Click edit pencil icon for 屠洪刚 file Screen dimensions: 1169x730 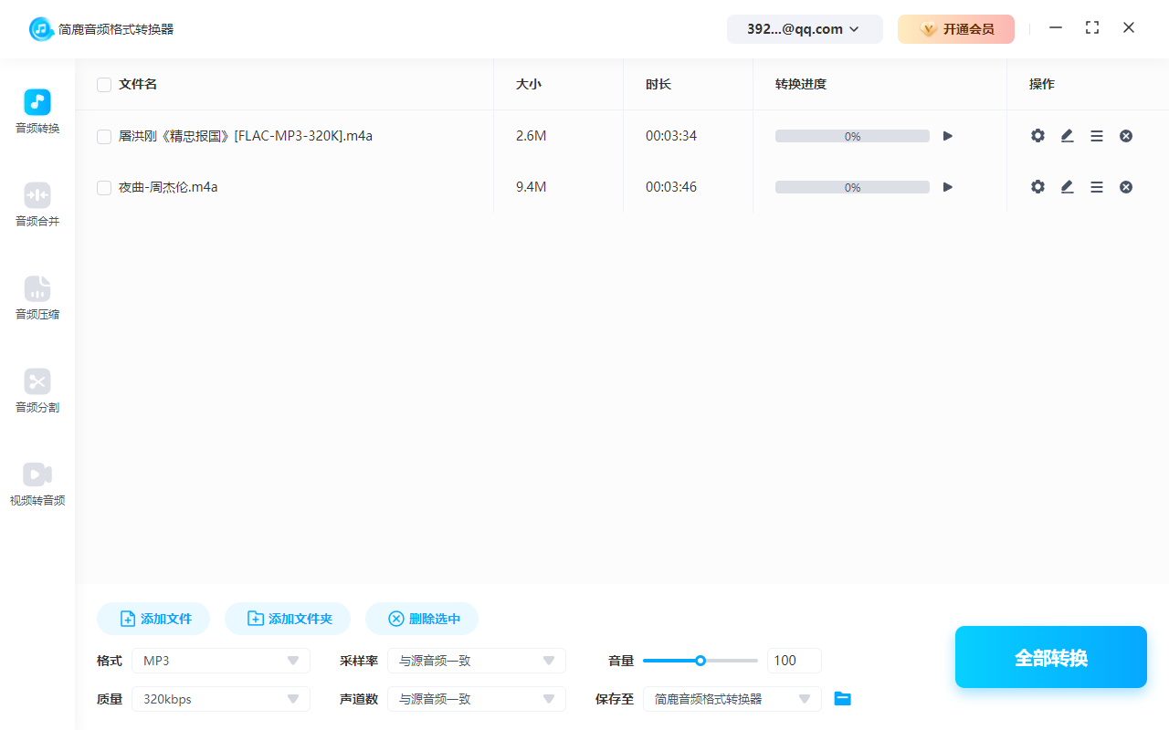coord(1067,136)
